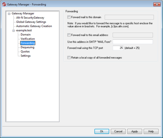Show the Quotas page
Screen dimensions: 163x138
point(25,51)
